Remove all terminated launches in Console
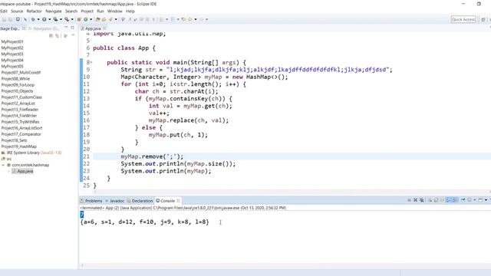Viewport: 491px width, 276px height. pos(422,200)
